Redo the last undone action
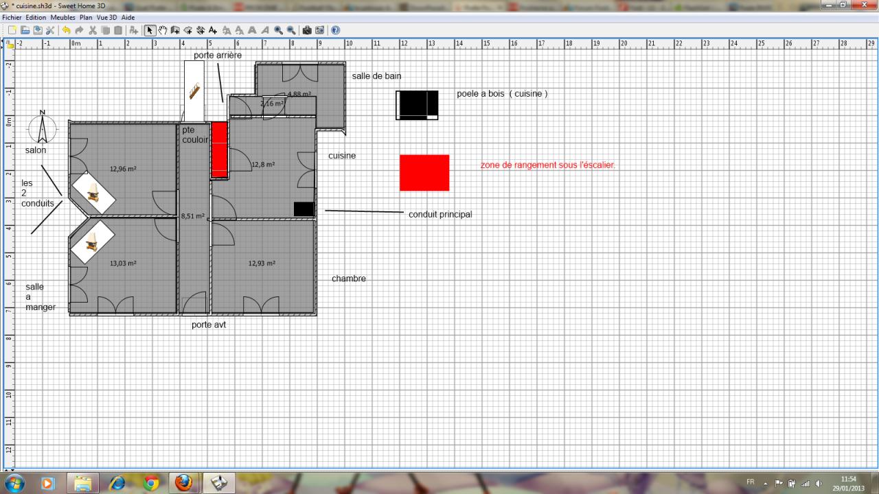This screenshot has width=879, height=494. pos(79,30)
